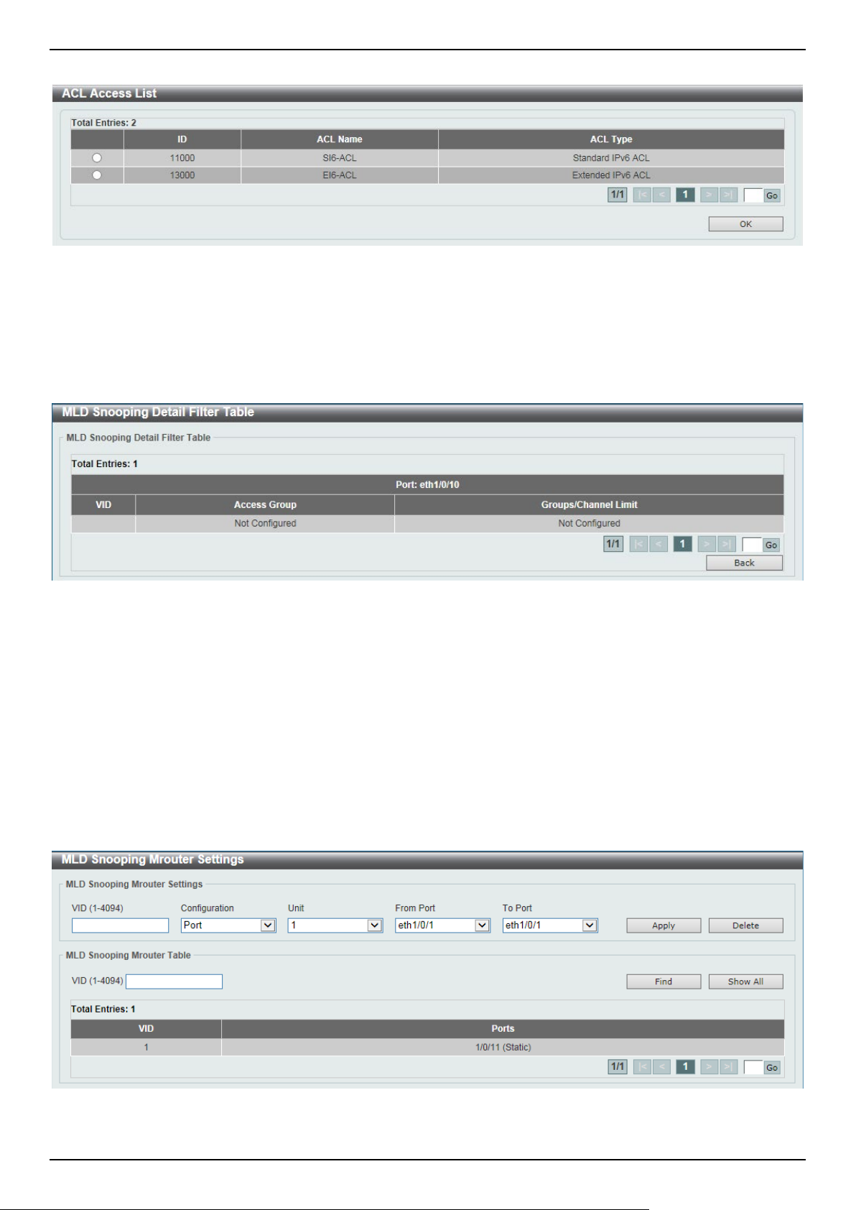This screenshot has width=856, height=1210.
Task: Go to last page in Mrouter Table
Action: coord(728,1067)
